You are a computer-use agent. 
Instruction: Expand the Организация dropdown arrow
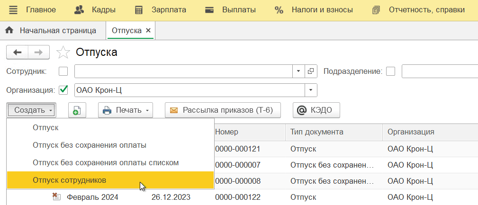tap(311, 90)
